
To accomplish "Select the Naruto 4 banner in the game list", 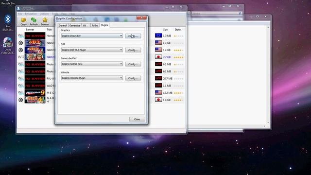I will pos(35,100).
